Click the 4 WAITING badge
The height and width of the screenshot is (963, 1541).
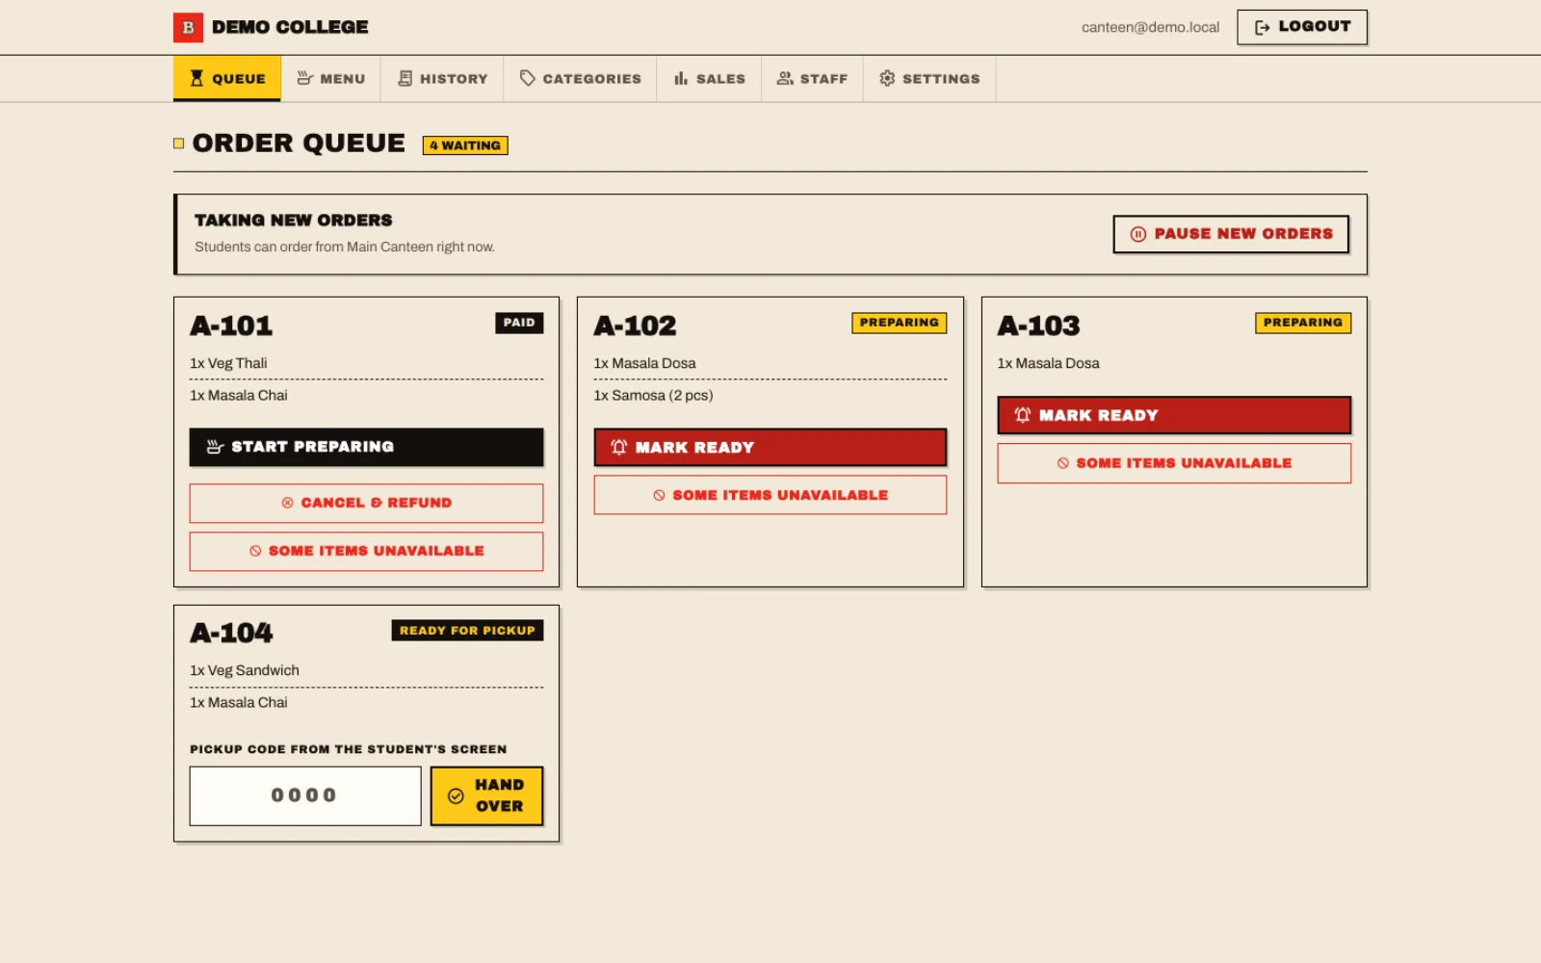click(x=465, y=145)
